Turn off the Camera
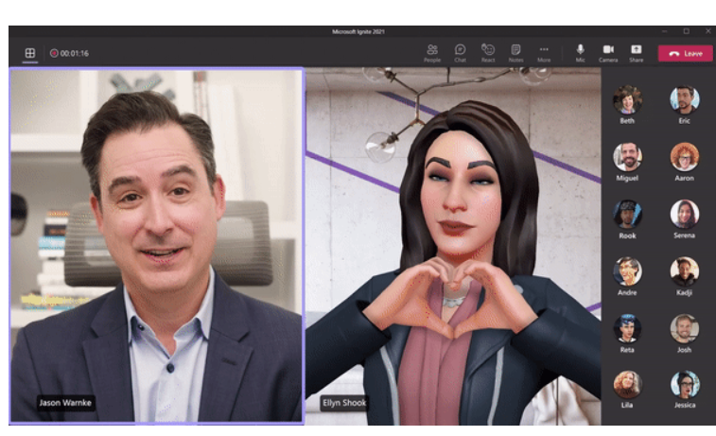 coord(608,53)
